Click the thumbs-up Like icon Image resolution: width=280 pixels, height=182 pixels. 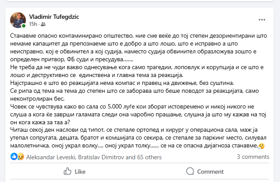(67, 171)
